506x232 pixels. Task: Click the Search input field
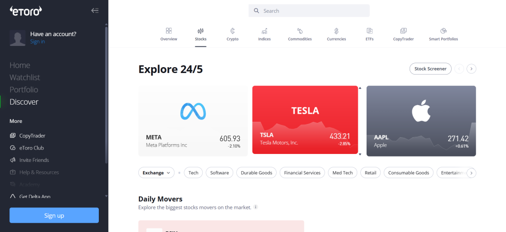(309, 11)
